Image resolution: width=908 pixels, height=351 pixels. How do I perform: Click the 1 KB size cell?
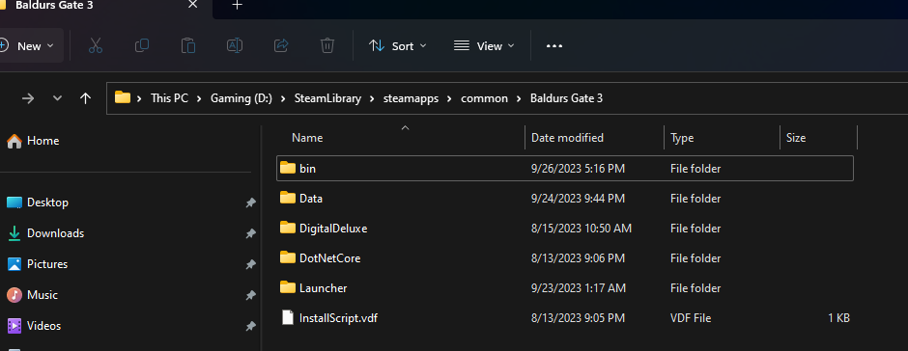pos(838,318)
